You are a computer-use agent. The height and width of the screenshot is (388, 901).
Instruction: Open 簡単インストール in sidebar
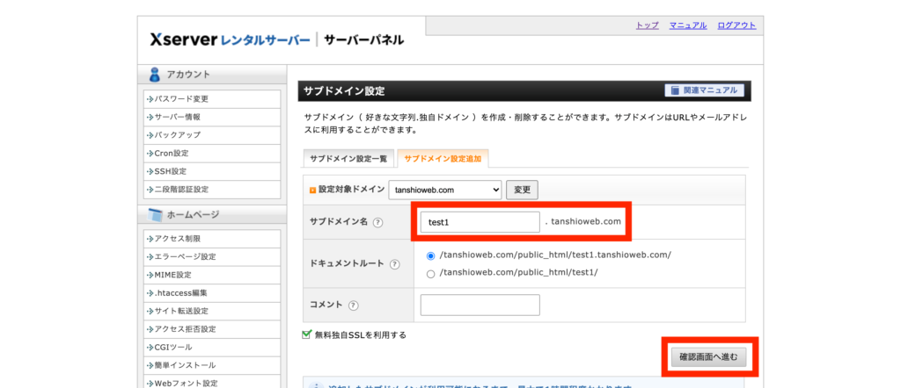[212, 365]
